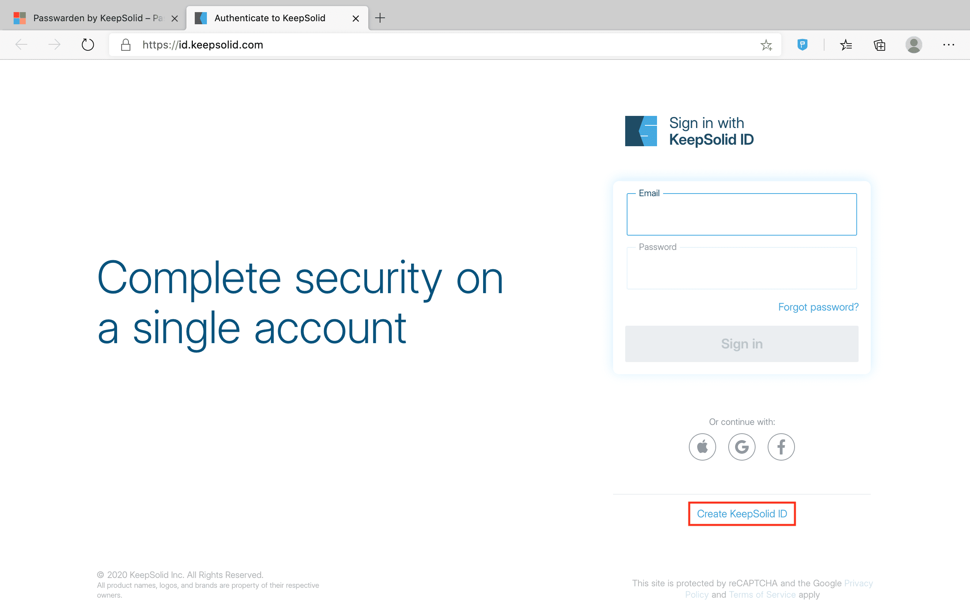Sign in with Apple icon
Viewport: 970px width, 606px height.
point(702,447)
